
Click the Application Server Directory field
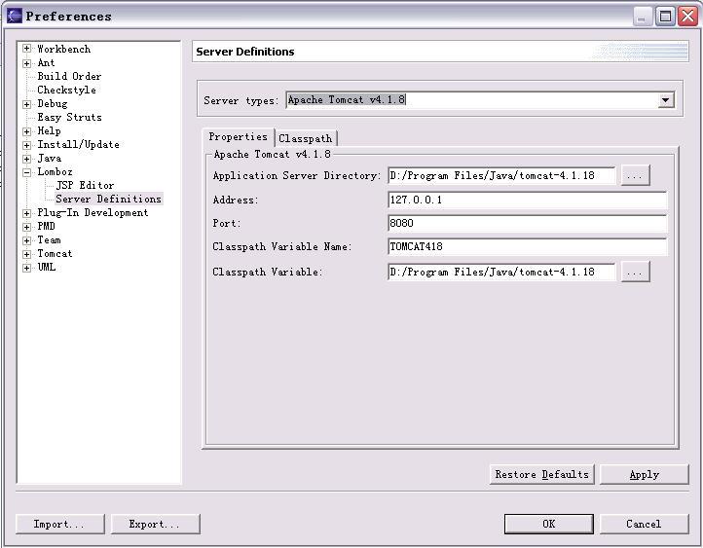pos(501,175)
